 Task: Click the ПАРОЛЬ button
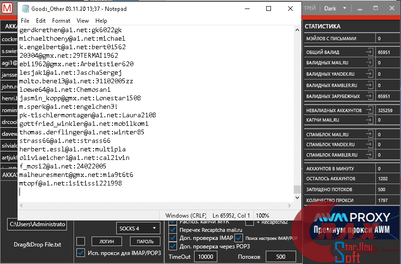145,241
